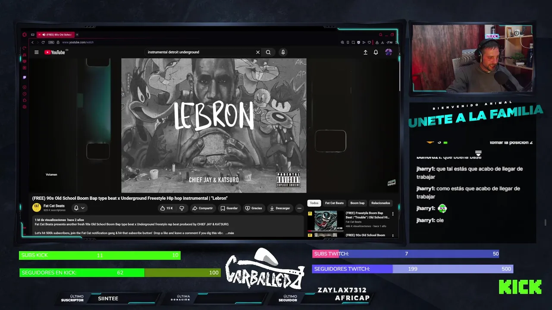Open the sidebar settings gear icon
Viewport: 552px width, 310px height.
click(x=25, y=107)
